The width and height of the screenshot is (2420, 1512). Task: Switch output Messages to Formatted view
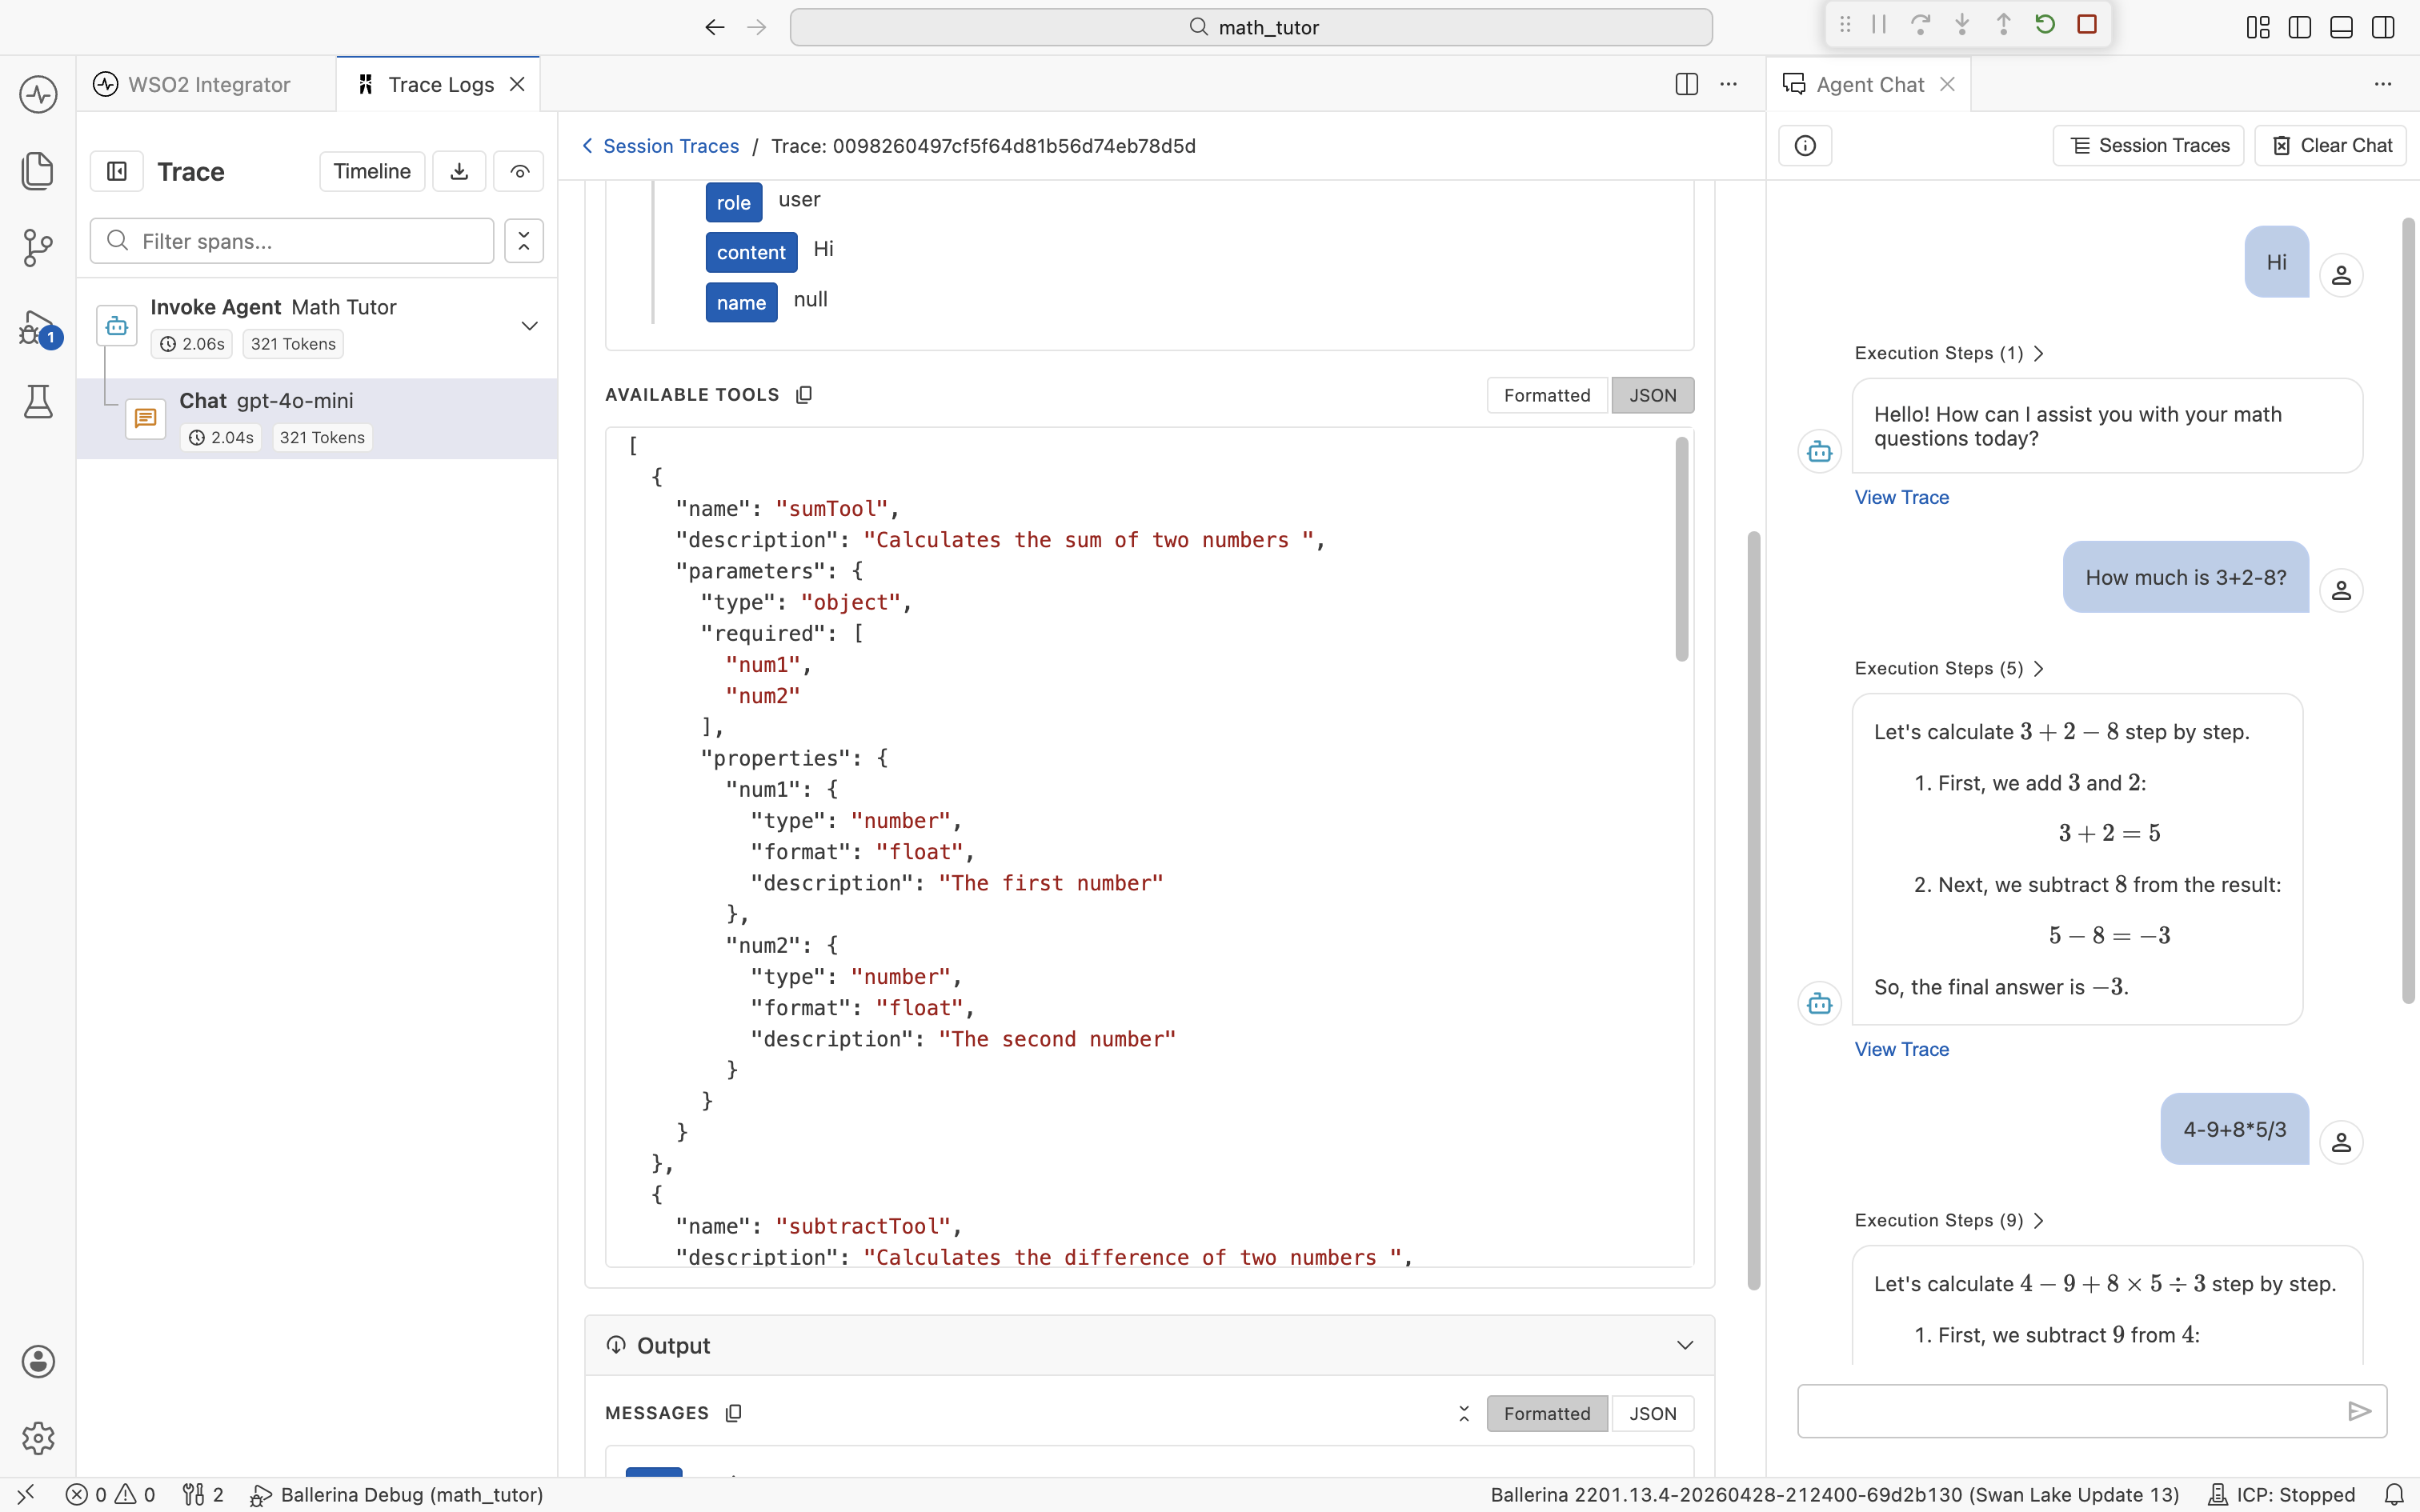point(1547,1413)
